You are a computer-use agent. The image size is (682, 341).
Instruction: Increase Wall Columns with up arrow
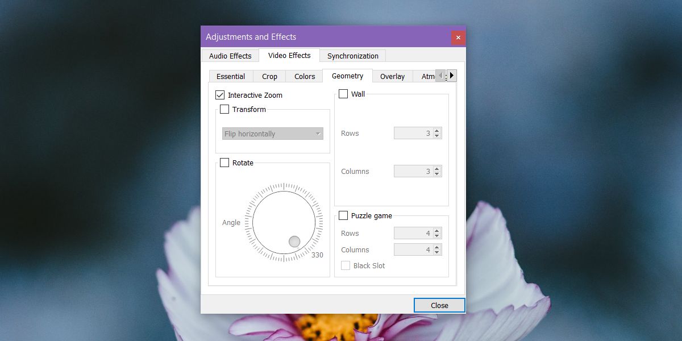click(436, 169)
